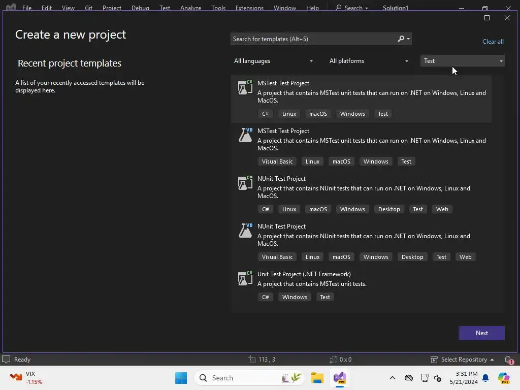This screenshot has width=520, height=390.
Task: Click the Web tag on VB NUnit template
Action: coord(465,257)
